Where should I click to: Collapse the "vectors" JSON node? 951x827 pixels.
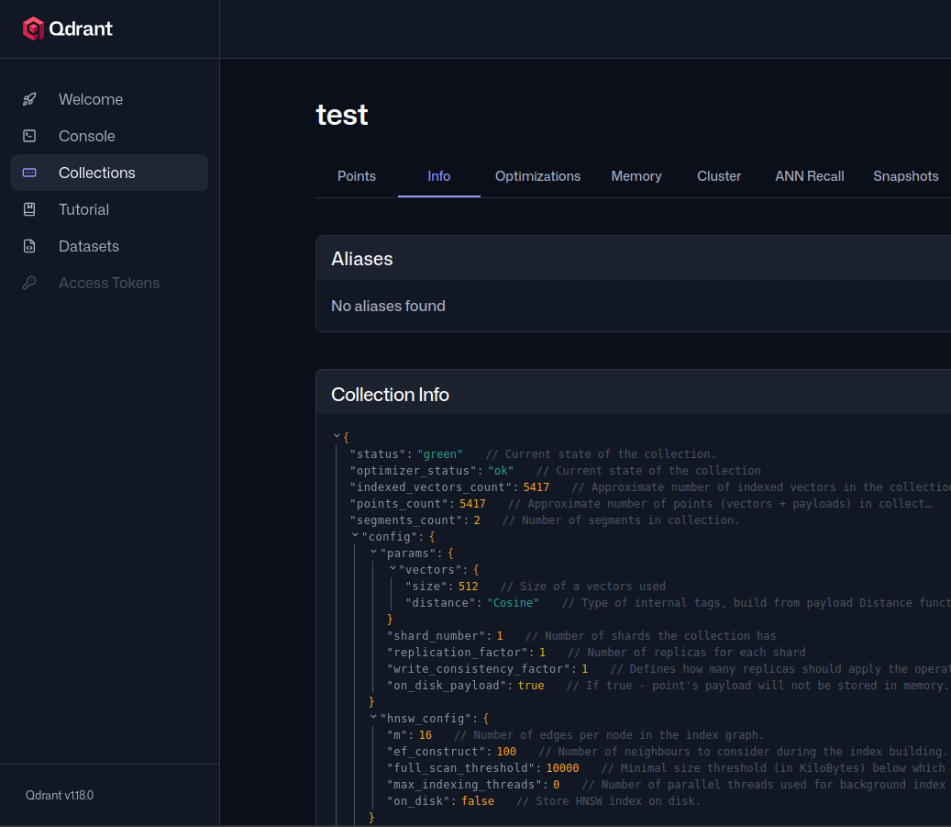[393, 568]
